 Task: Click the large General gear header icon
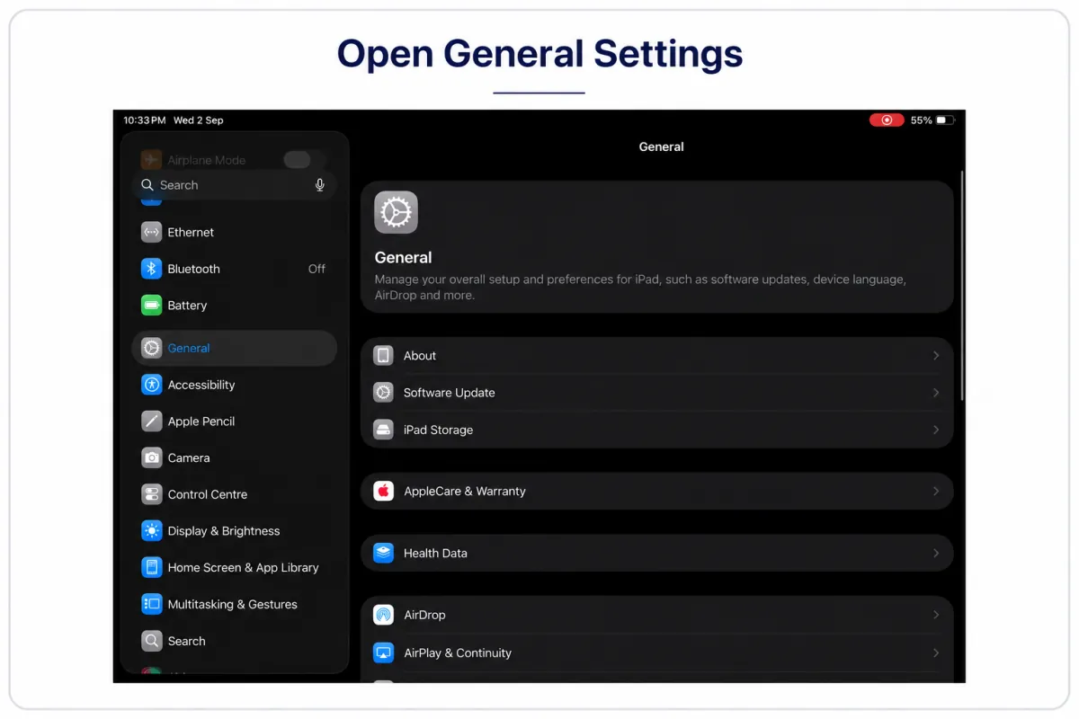click(397, 212)
